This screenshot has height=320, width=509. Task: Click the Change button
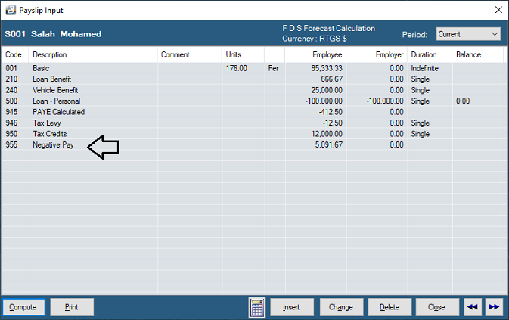pos(341,307)
